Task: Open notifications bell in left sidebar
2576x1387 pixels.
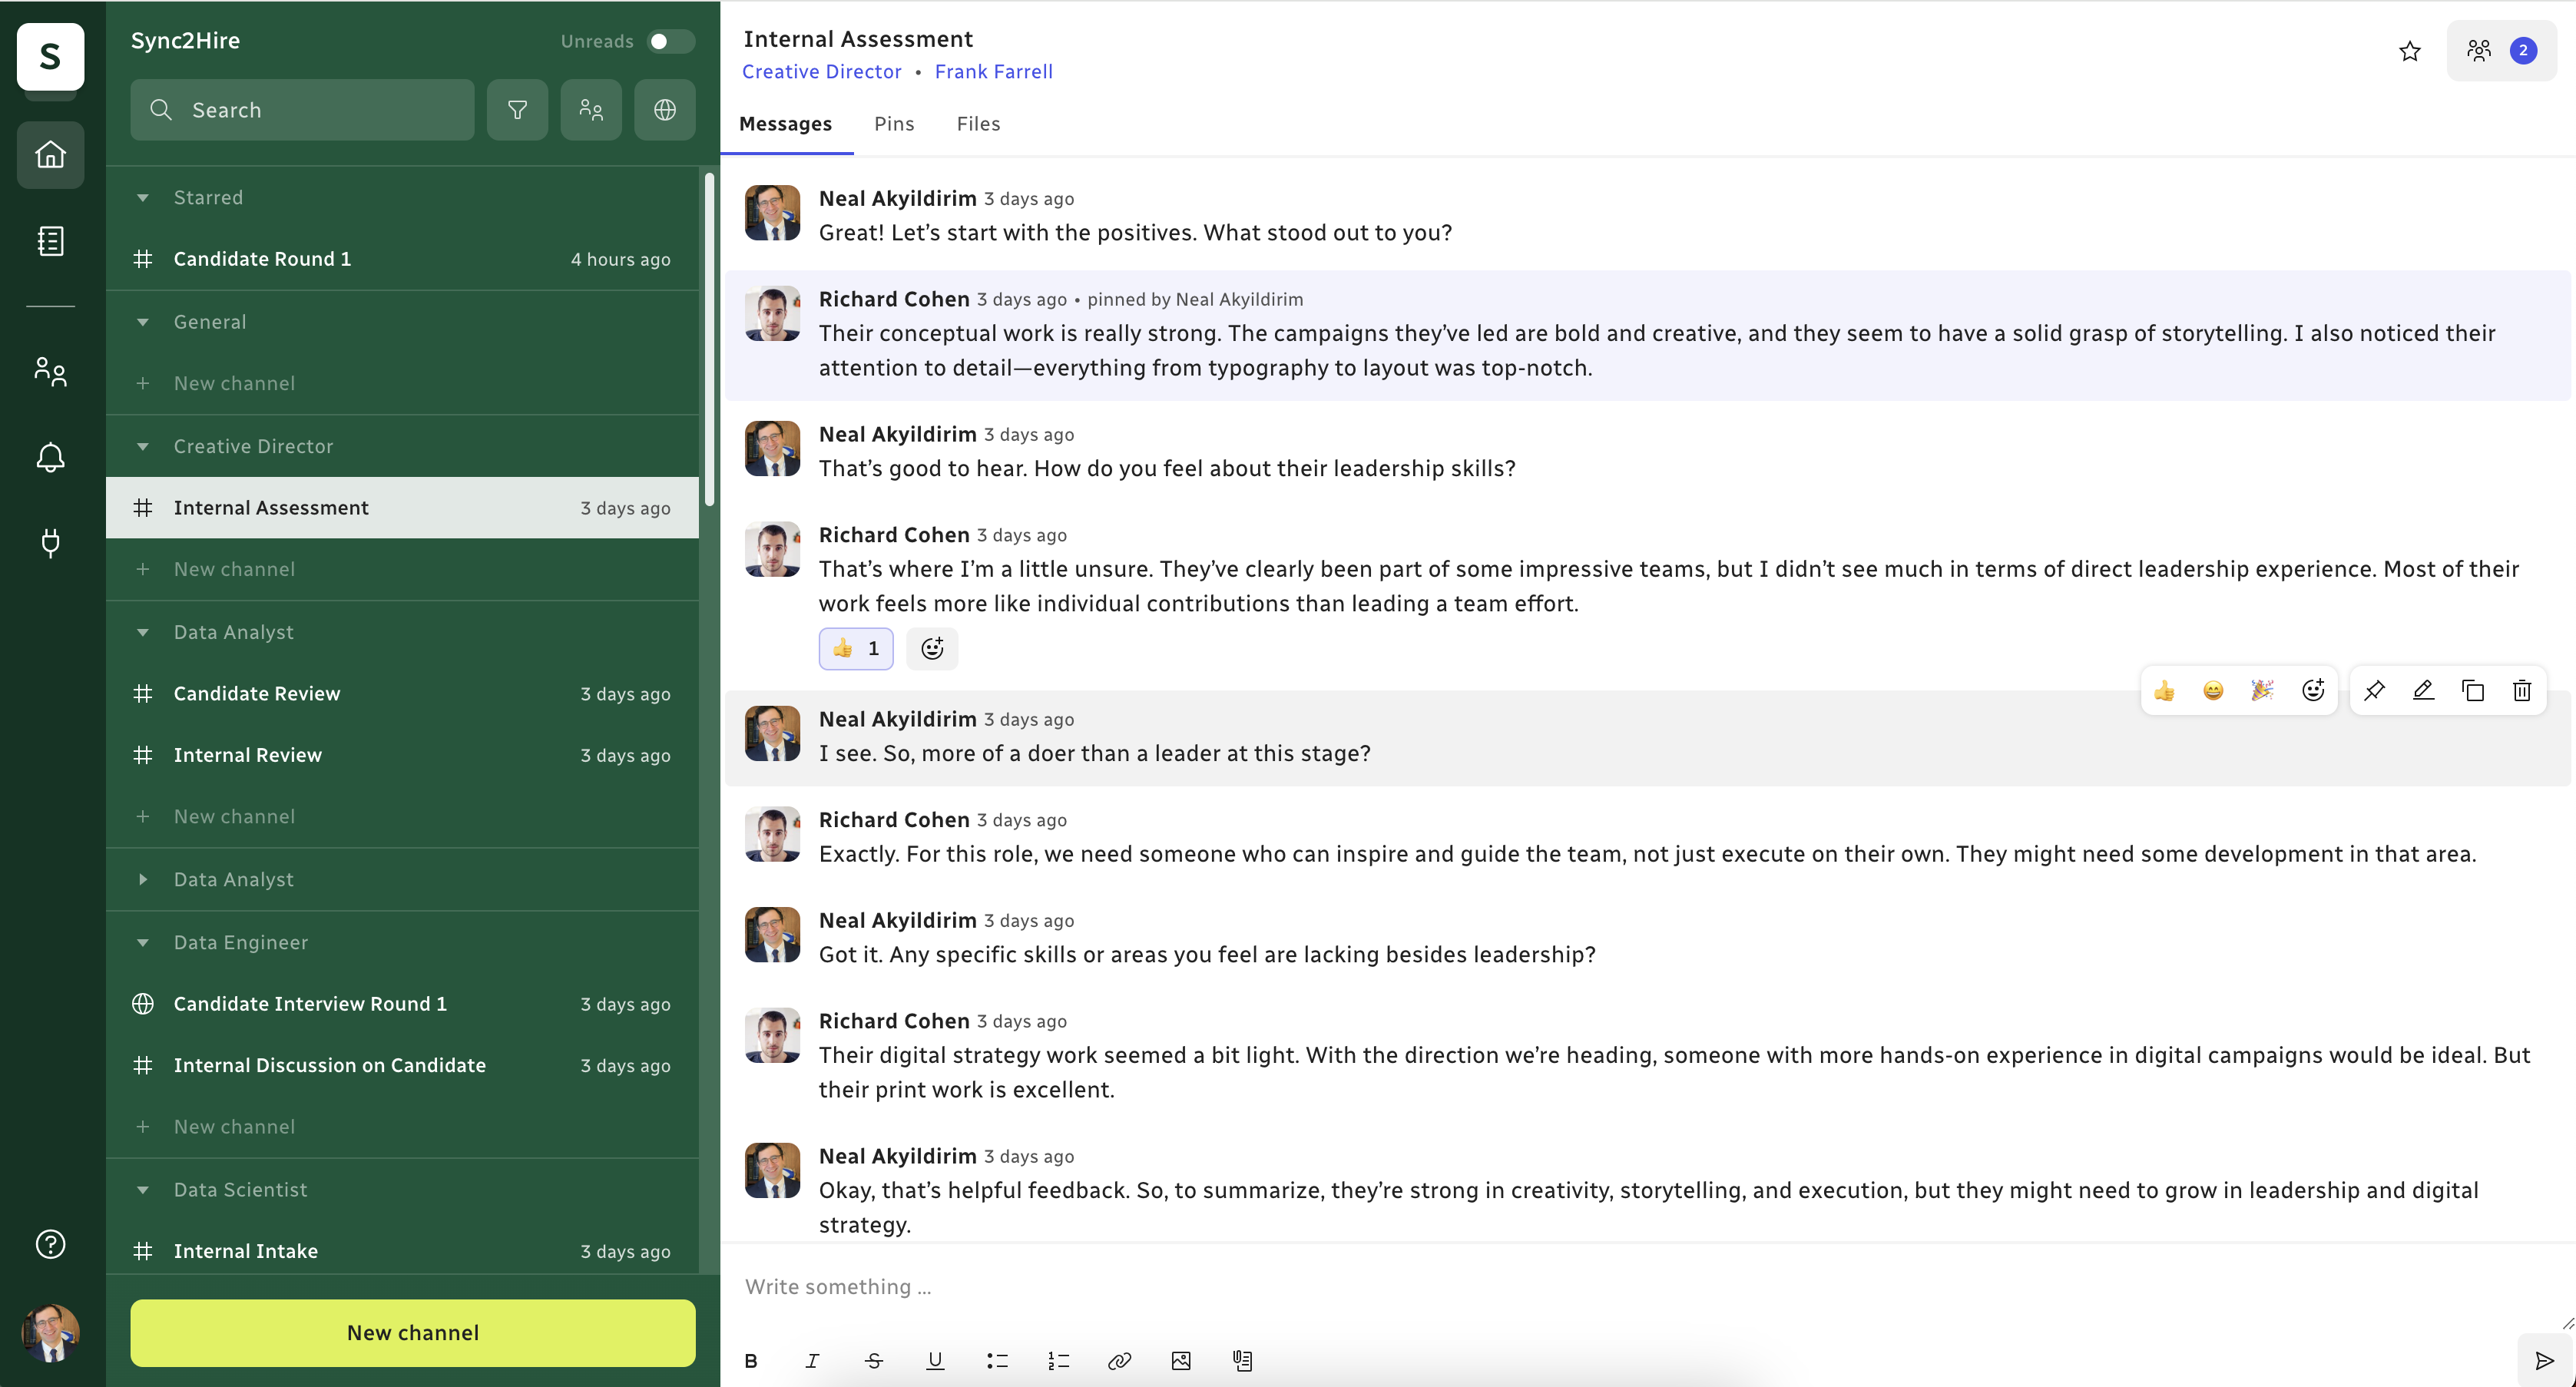Action: click(x=50, y=458)
